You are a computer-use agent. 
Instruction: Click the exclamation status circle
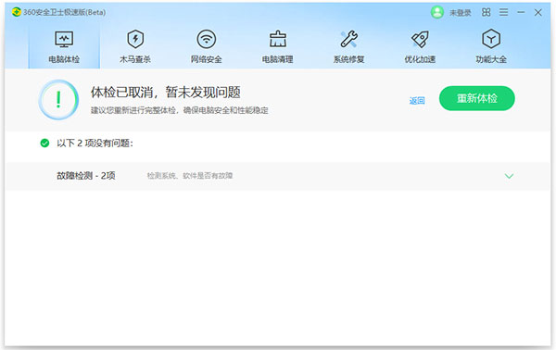58,100
